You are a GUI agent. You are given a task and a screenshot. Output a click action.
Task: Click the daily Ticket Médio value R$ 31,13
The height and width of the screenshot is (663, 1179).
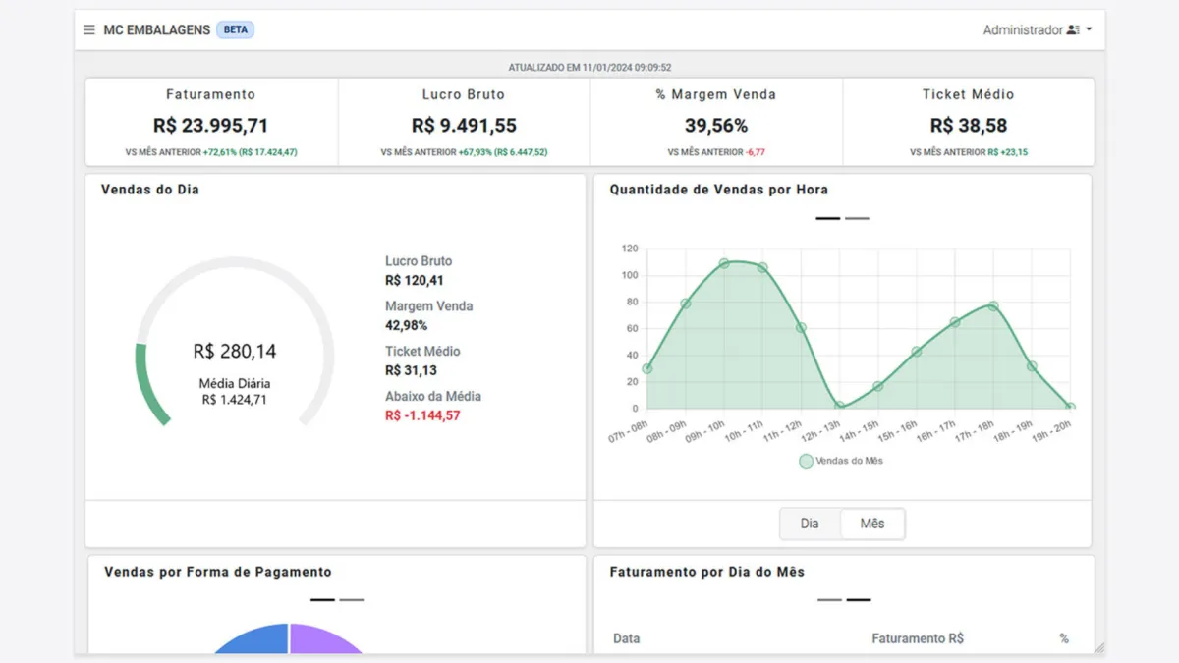coord(411,370)
